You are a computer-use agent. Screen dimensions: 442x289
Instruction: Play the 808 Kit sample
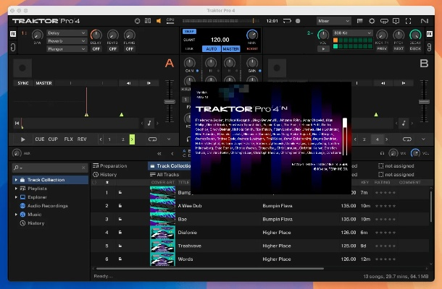pyautogui.click(x=323, y=48)
